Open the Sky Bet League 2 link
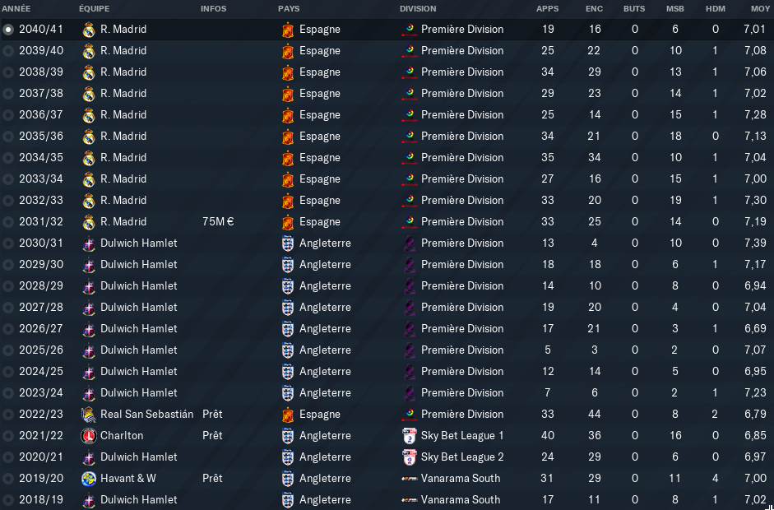The height and width of the screenshot is (510, 774). [462, 457]
